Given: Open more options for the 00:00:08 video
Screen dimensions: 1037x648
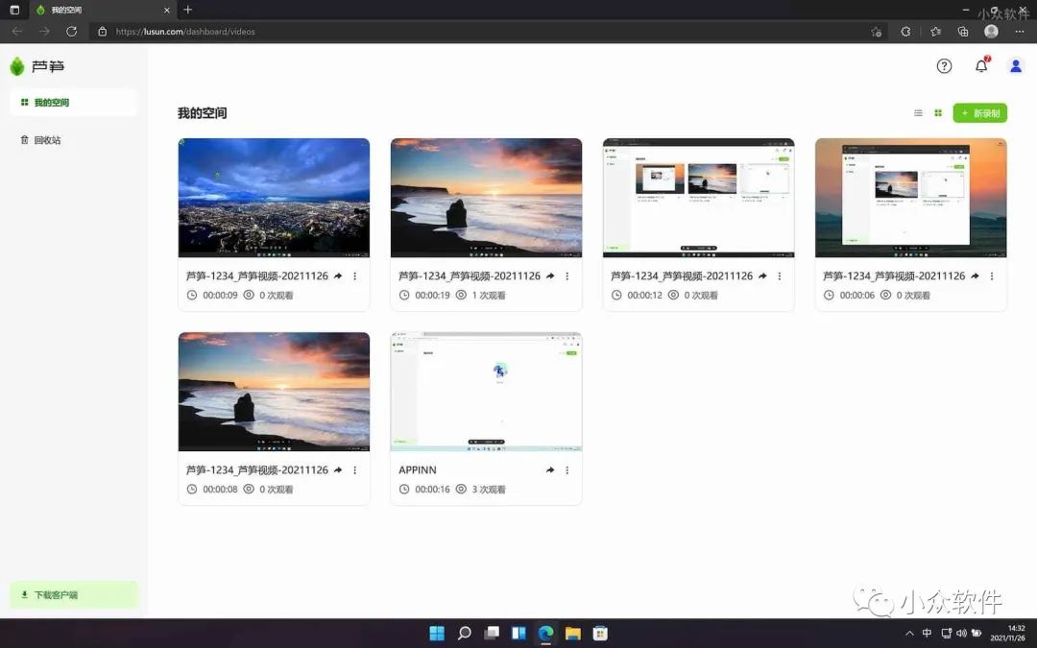Looking at the screenshot, I should coord(354,469).
